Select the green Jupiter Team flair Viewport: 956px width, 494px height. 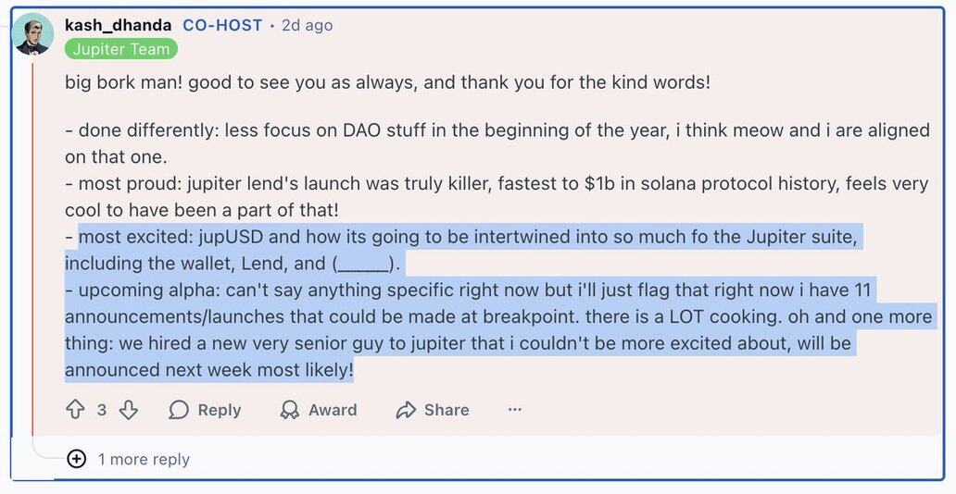click(120, 49)
